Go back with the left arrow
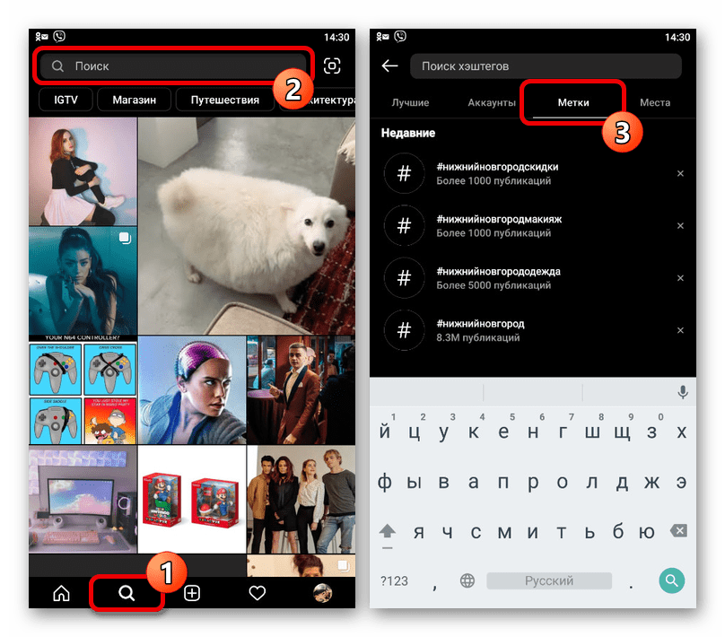The image size is (725, 637). [x=389, y=65]
